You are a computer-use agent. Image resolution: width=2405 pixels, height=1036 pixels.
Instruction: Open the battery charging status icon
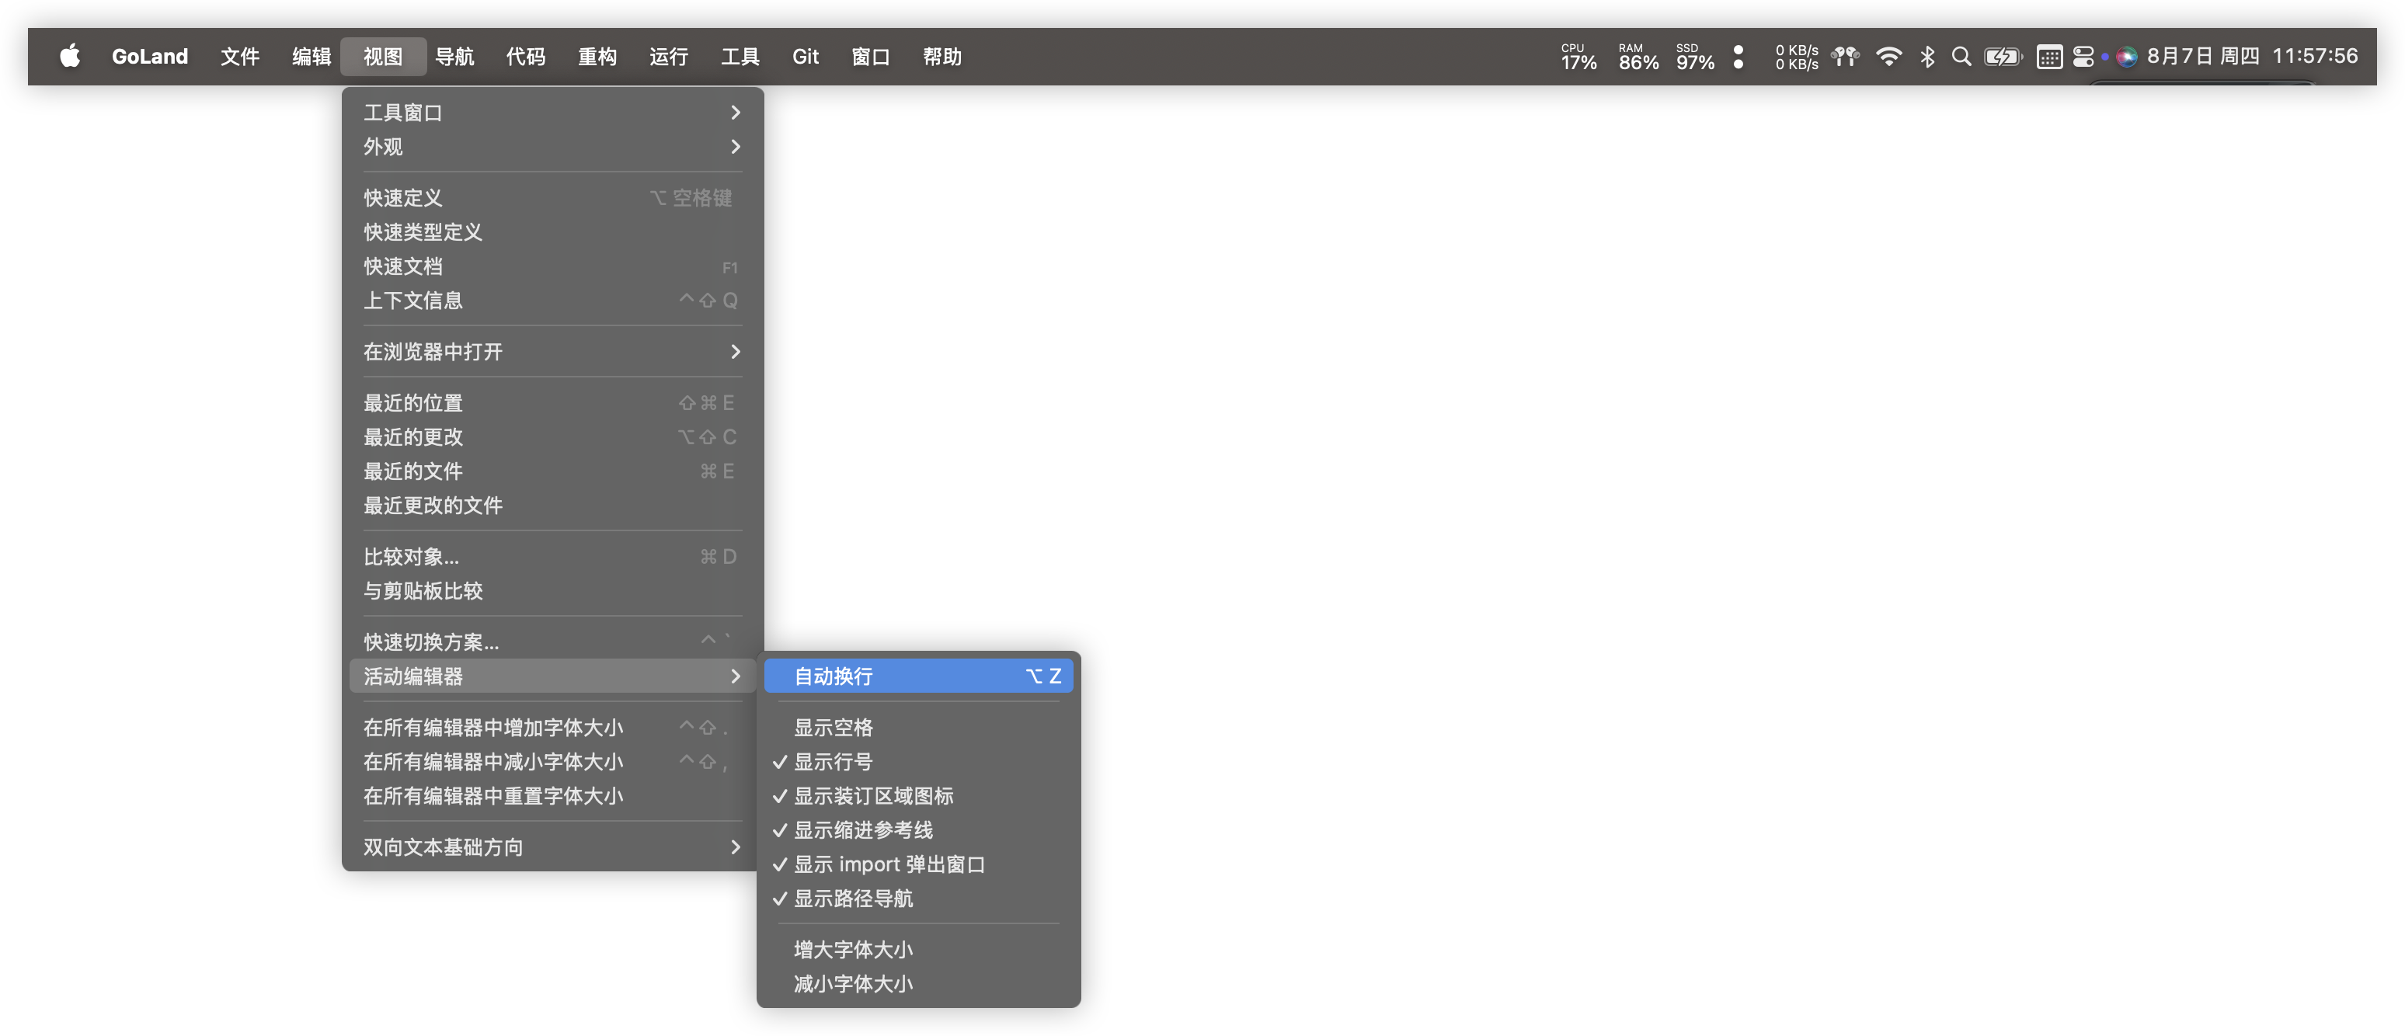pyautogui.click(x=2003, y=57)
